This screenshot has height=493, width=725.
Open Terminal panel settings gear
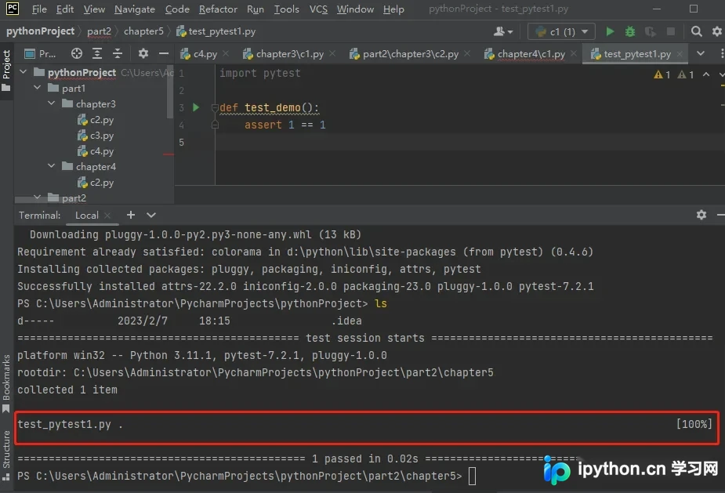coord(701,215)
